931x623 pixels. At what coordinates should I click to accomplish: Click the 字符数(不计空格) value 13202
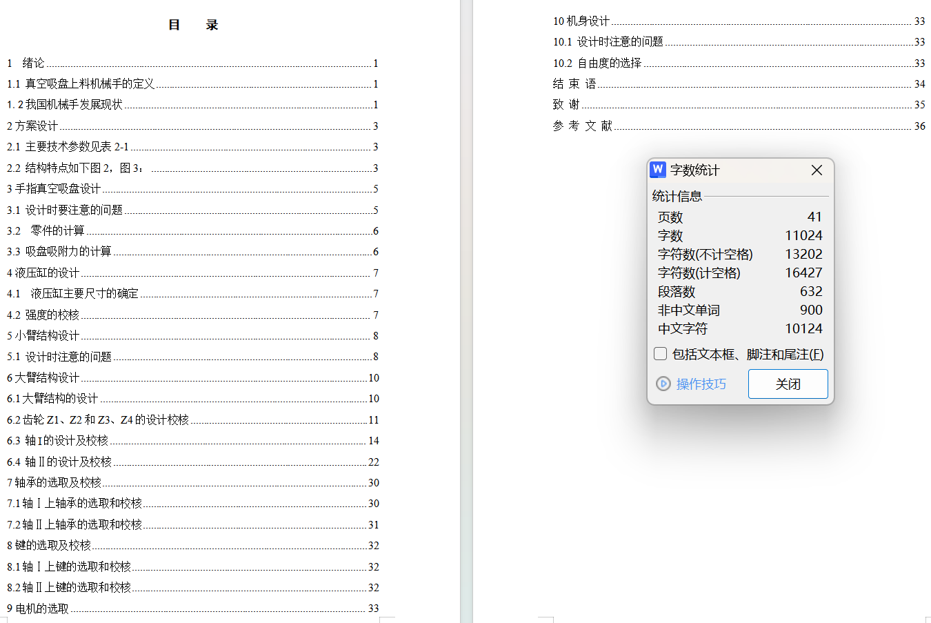[803, 254]
